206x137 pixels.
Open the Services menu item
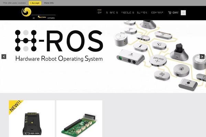(112, 13)
